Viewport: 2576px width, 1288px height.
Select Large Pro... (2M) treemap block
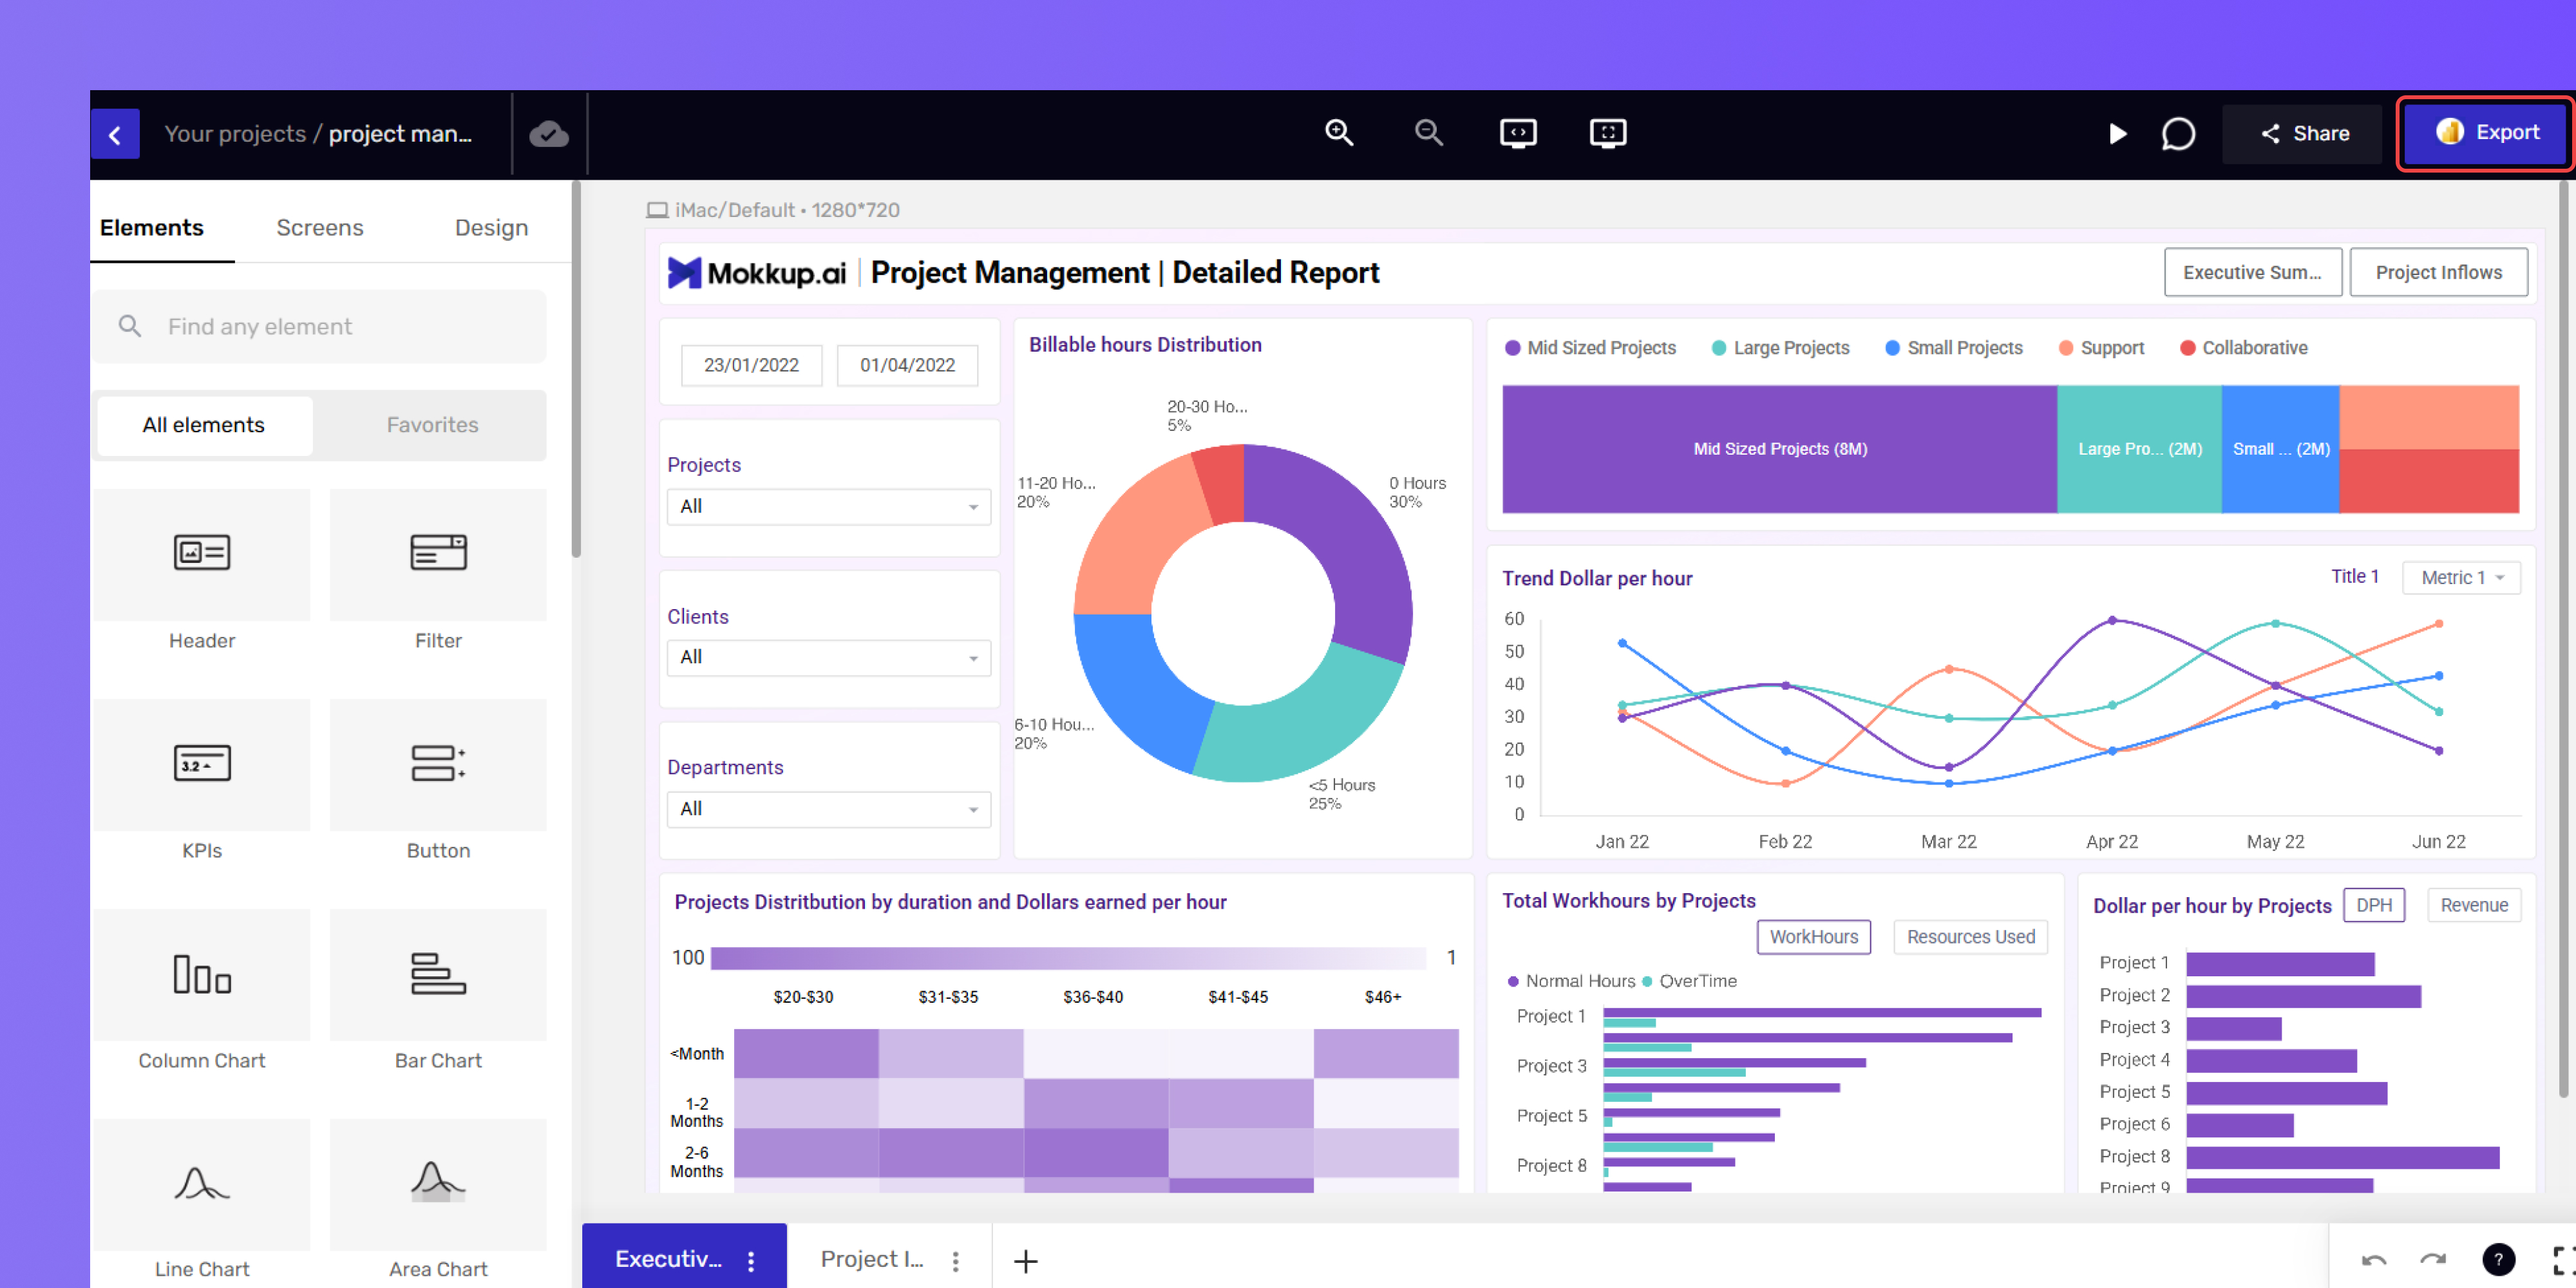[x=2140, y=449]
